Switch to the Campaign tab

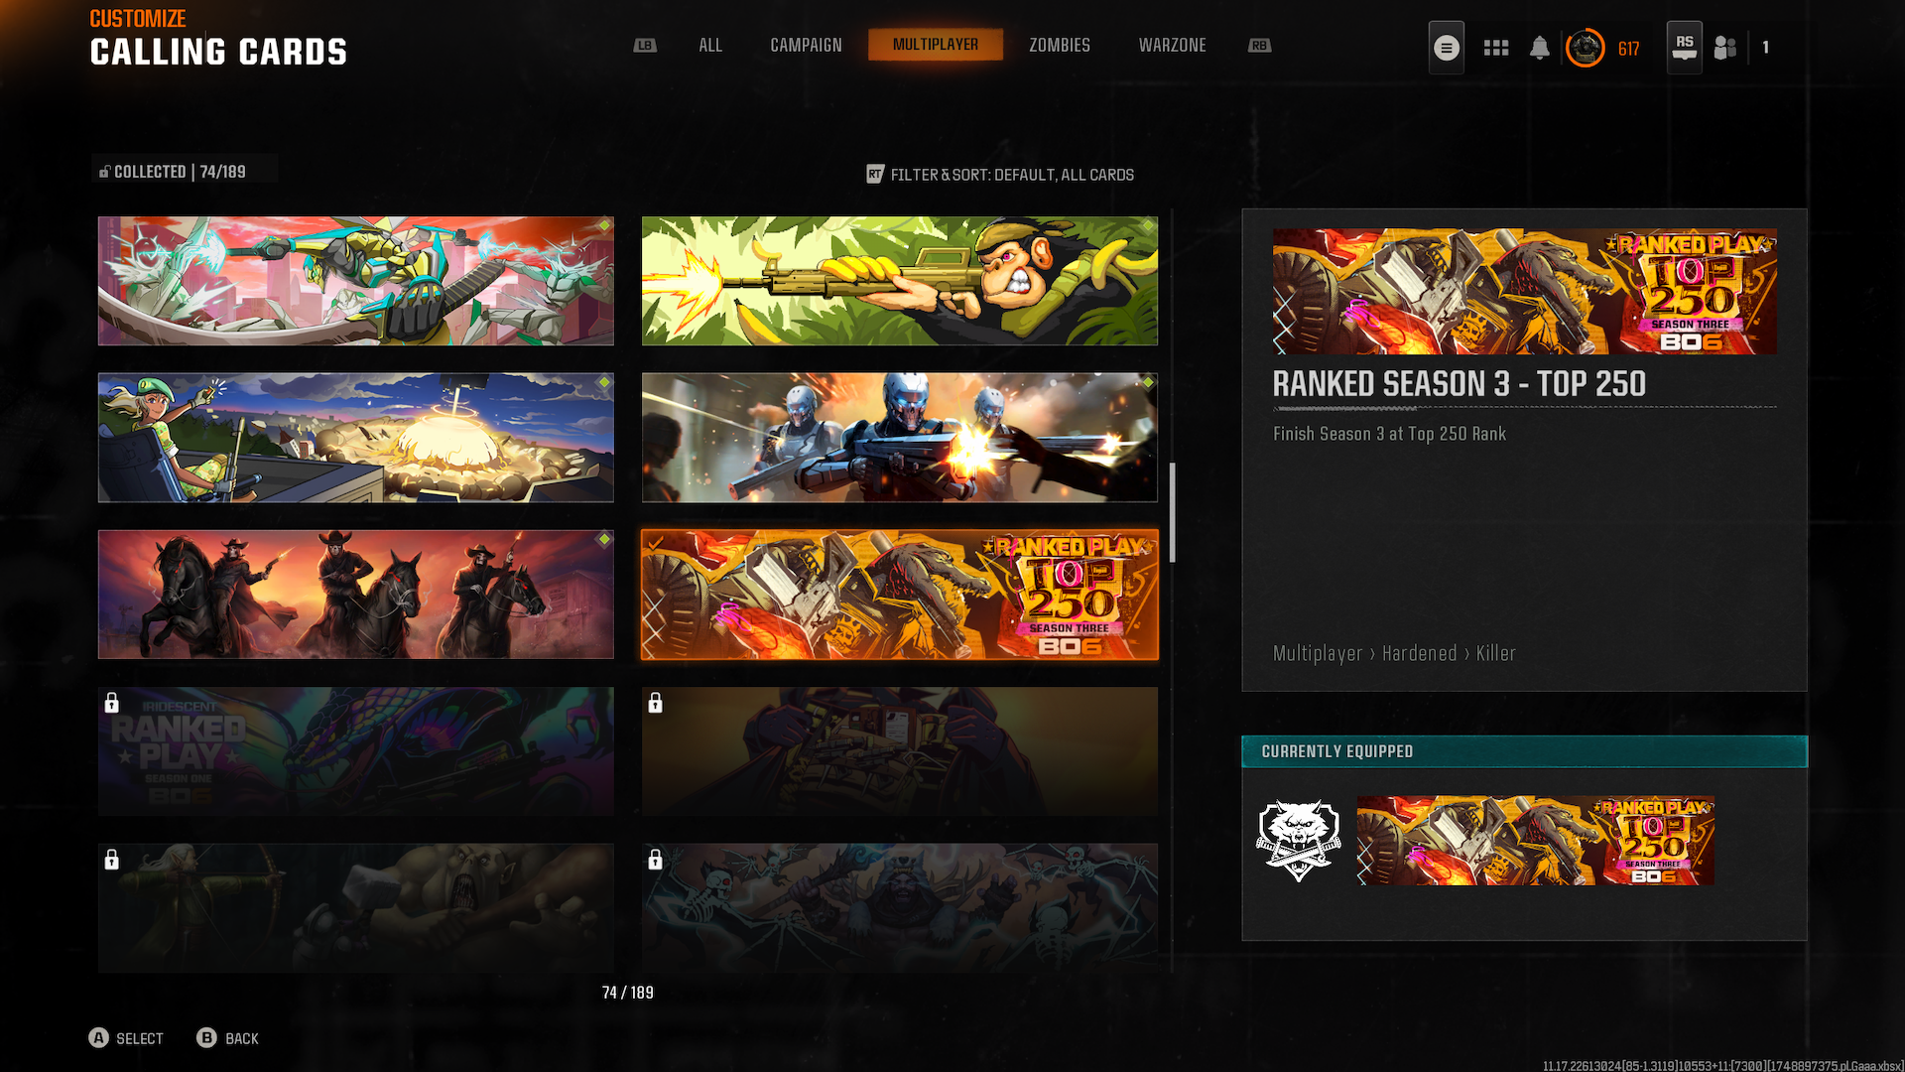pos(806,46)
